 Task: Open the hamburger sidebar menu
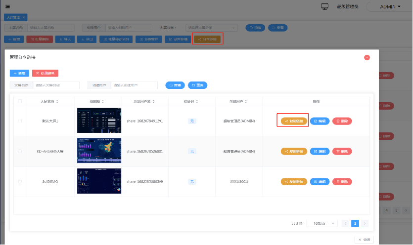(x=7, y=6)
